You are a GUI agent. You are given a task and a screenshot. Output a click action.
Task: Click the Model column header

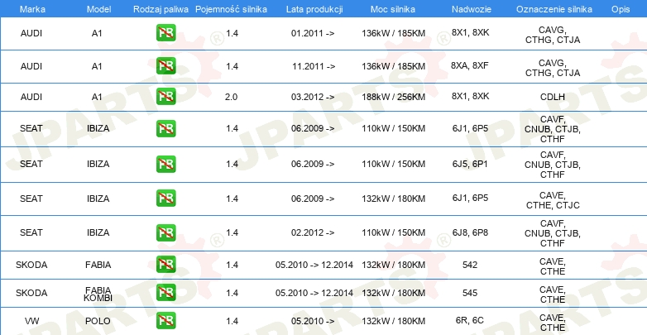click(x=98, y=9)
